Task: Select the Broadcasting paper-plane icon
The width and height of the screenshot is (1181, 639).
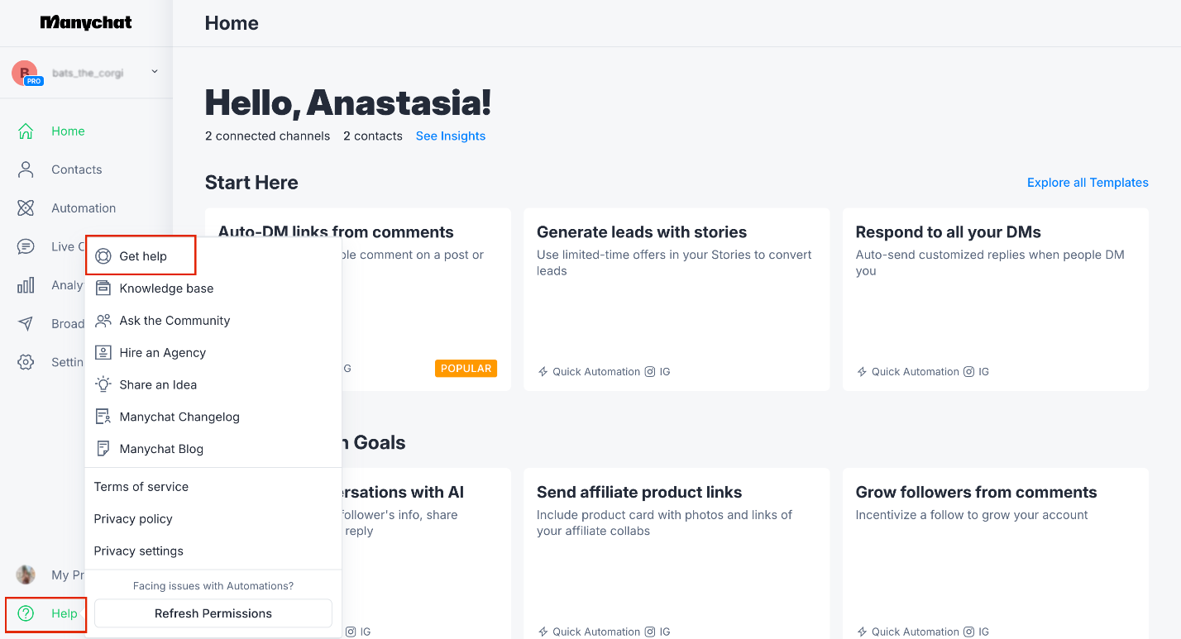Action: pyautogui.click(x=25, y=323)
